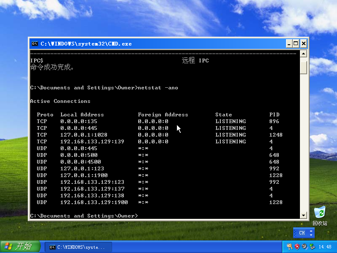Click the volume disc tray icon
This screenshot has width=337, height=253.
click(304, 247)
